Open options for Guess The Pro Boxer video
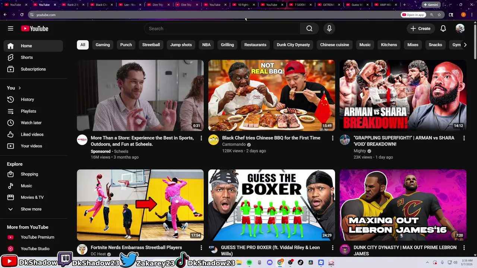The image size is (477, 268). (332, 248)
